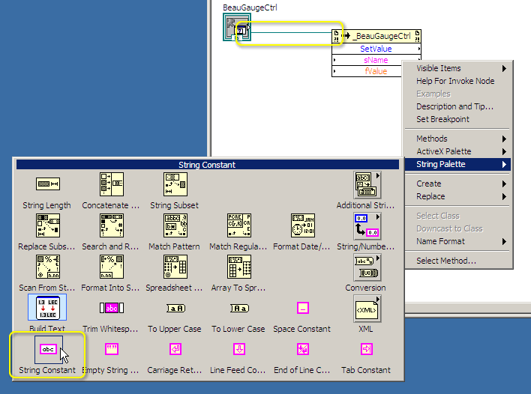Screen dimensions: 531x394
Task: Expand the Visible Items submenu
Action: click(459, 68)
